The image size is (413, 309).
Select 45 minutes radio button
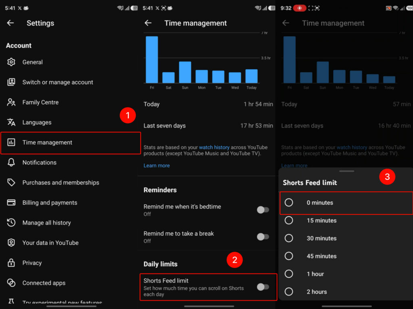tap(289, 255)
